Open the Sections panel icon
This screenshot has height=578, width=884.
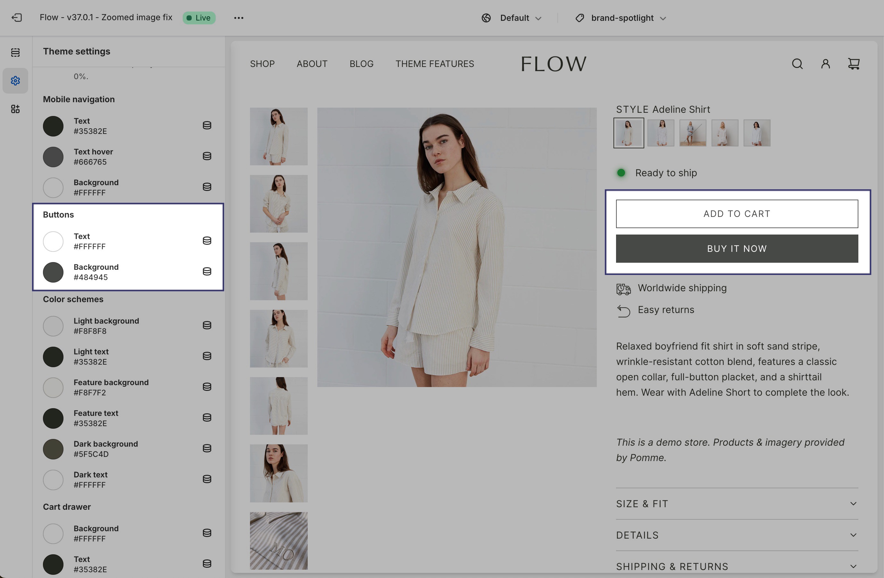[x=15, y=52]
